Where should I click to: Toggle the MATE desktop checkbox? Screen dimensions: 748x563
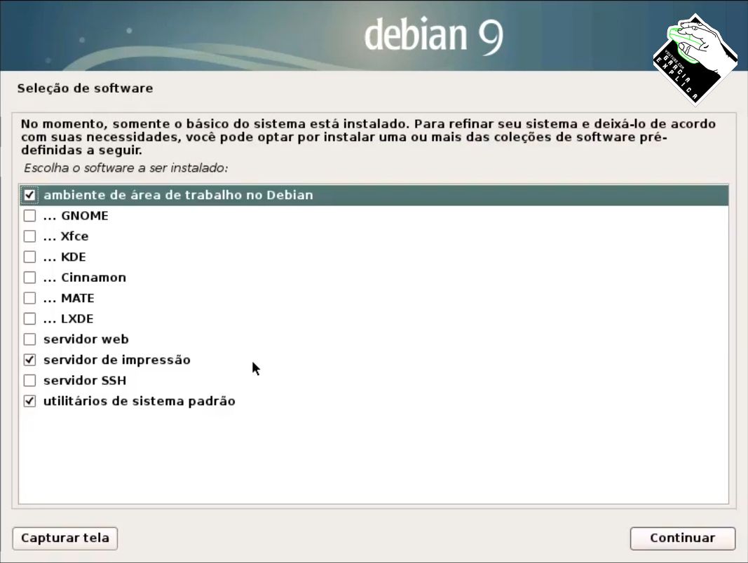pyautogui.click(x=29, y=298)
